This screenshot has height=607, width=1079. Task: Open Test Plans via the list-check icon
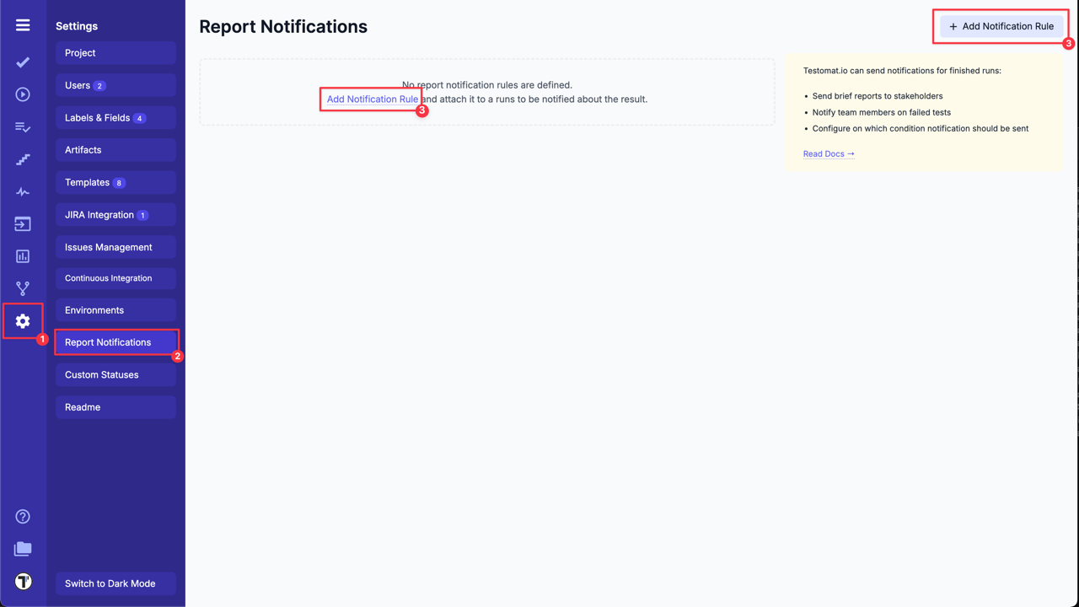click(23, 127)
